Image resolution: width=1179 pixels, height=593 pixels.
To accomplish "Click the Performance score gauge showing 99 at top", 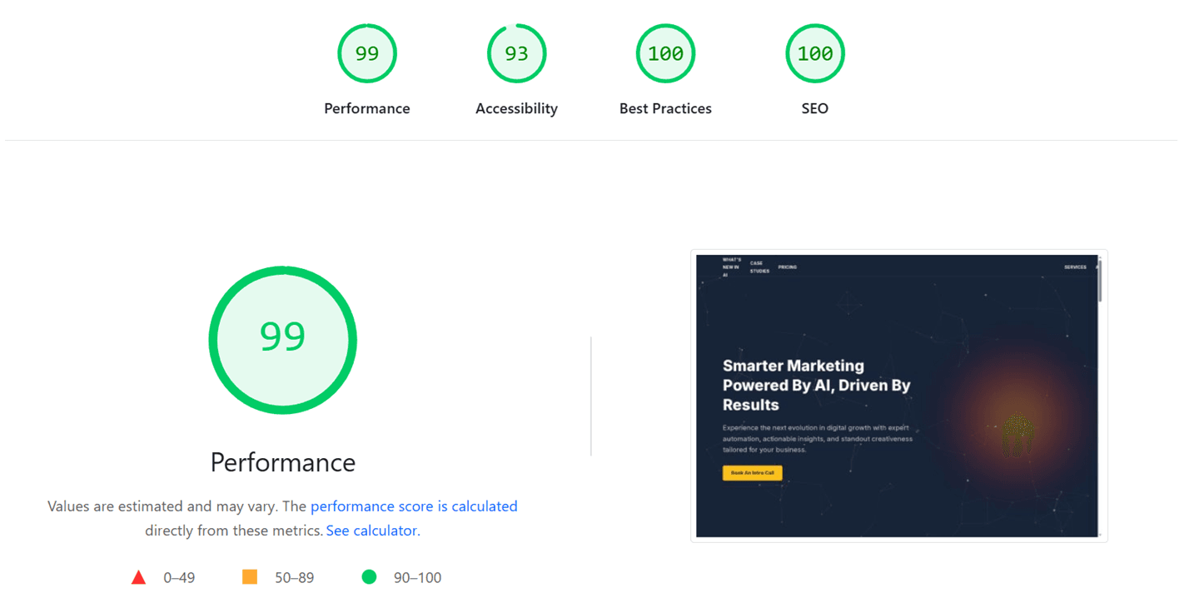I will 367,53.
